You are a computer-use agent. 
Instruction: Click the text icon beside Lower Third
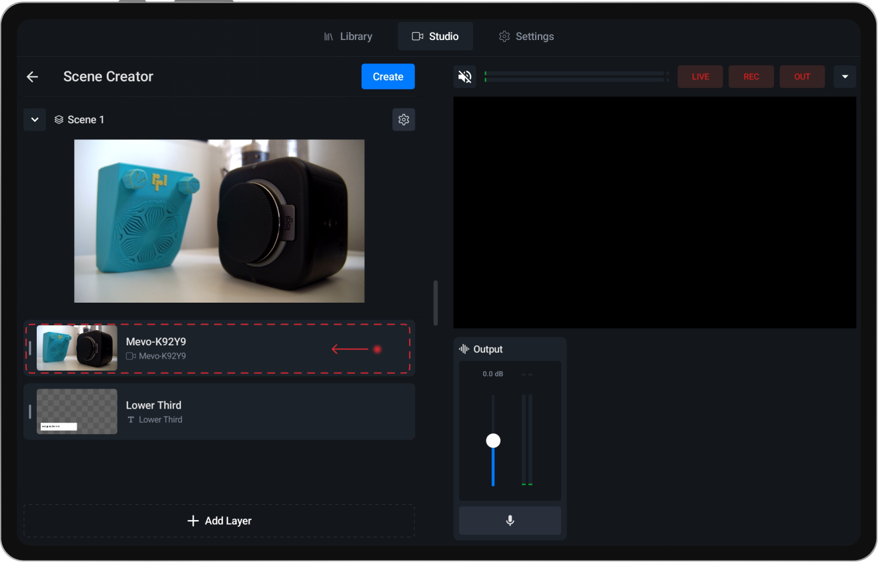point(131,419)
